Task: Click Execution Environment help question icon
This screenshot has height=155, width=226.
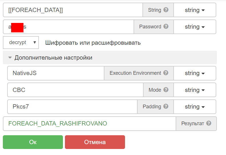Action: 166,73
